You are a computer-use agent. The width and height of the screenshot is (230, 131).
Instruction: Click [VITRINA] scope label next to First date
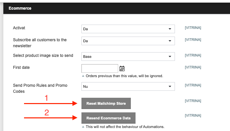click(193, 67)
